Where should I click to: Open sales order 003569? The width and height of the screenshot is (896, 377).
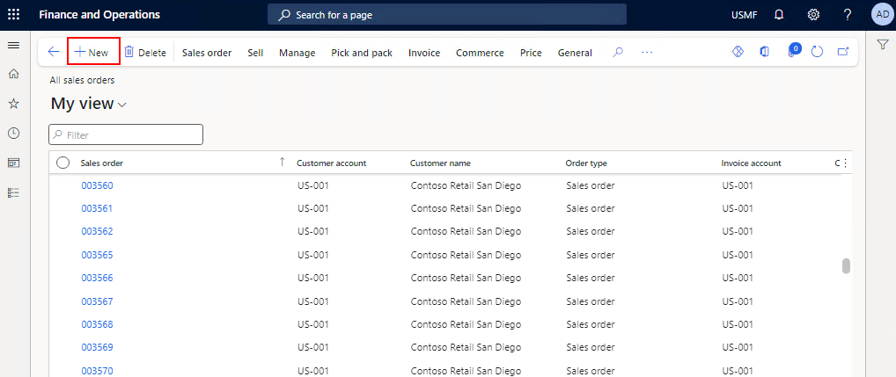97,347
